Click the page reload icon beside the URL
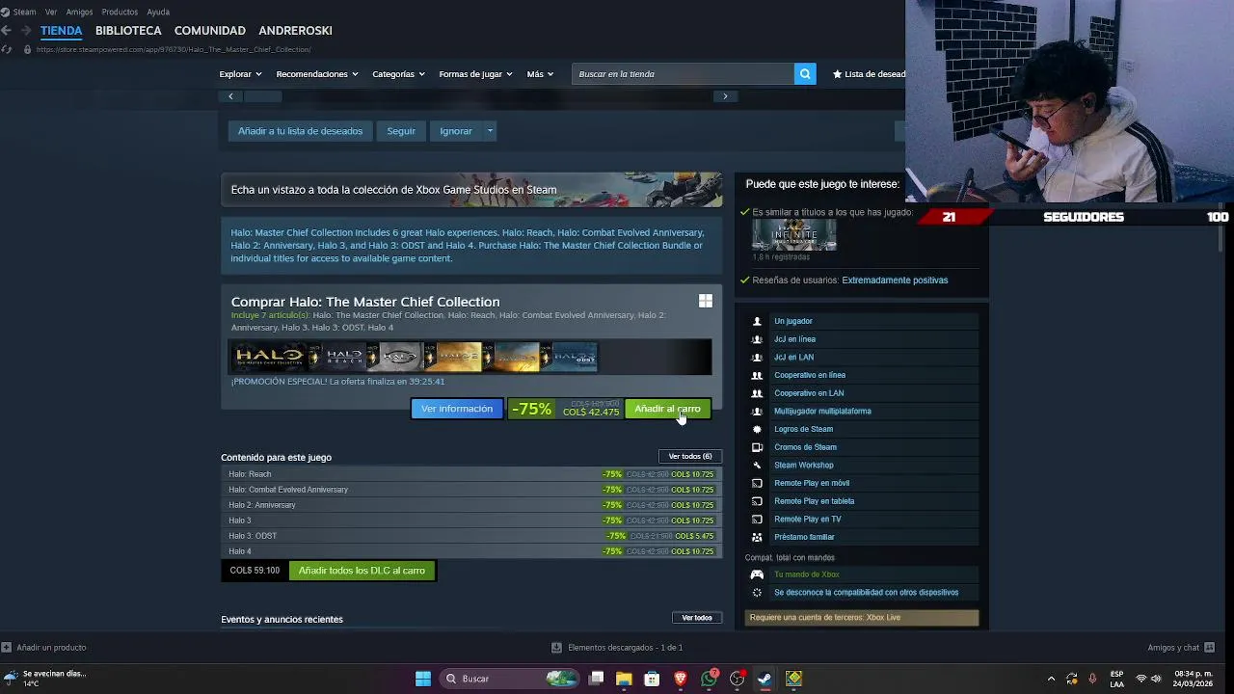Screen dimensions: 1234x694 point(7,49)
